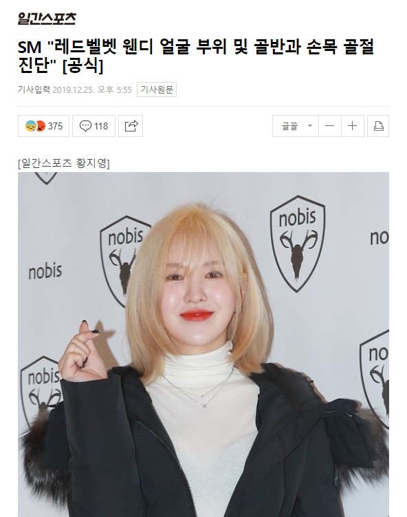Image resolution: width=407 pixels, height=517 pixels.
Task: Expand the 글꼴 font dropdown
Action: 296,126
